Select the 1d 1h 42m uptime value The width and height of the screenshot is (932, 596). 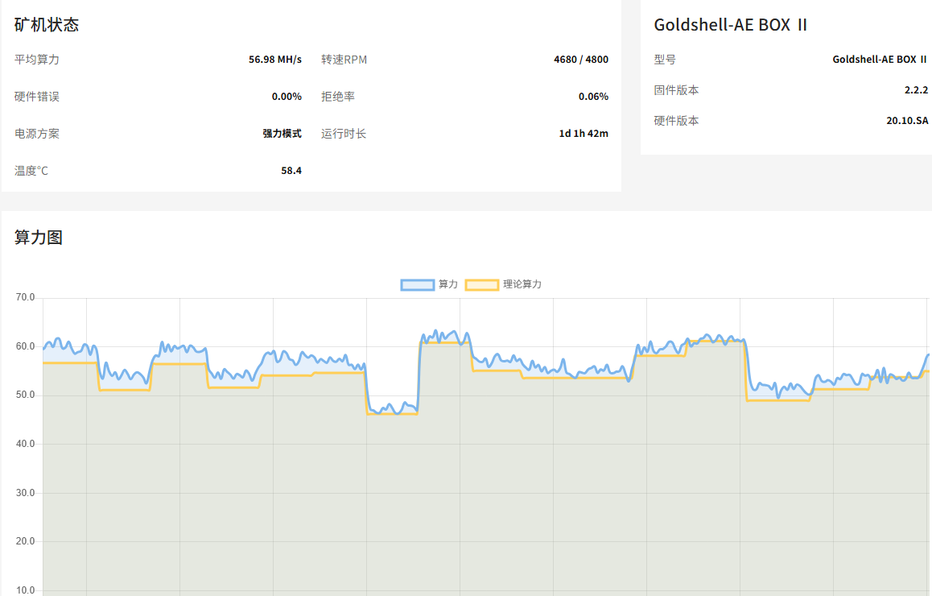tap(584, 134)
